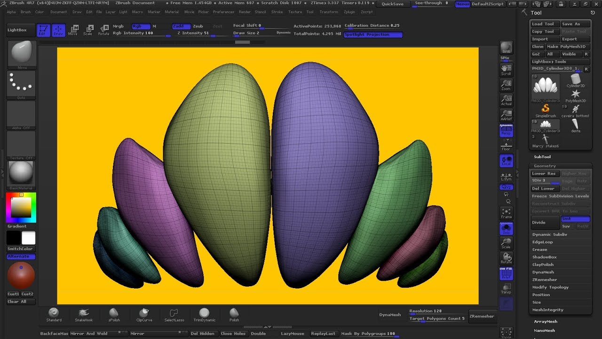This screenshot has width=602, height=339.
Task: Open the Zplugin menu
Action: click(x=349, y=12)
